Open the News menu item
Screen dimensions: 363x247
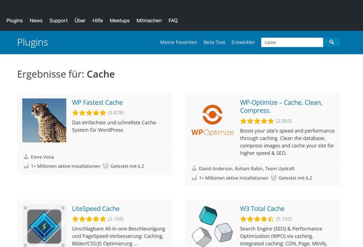coord(36,21)
